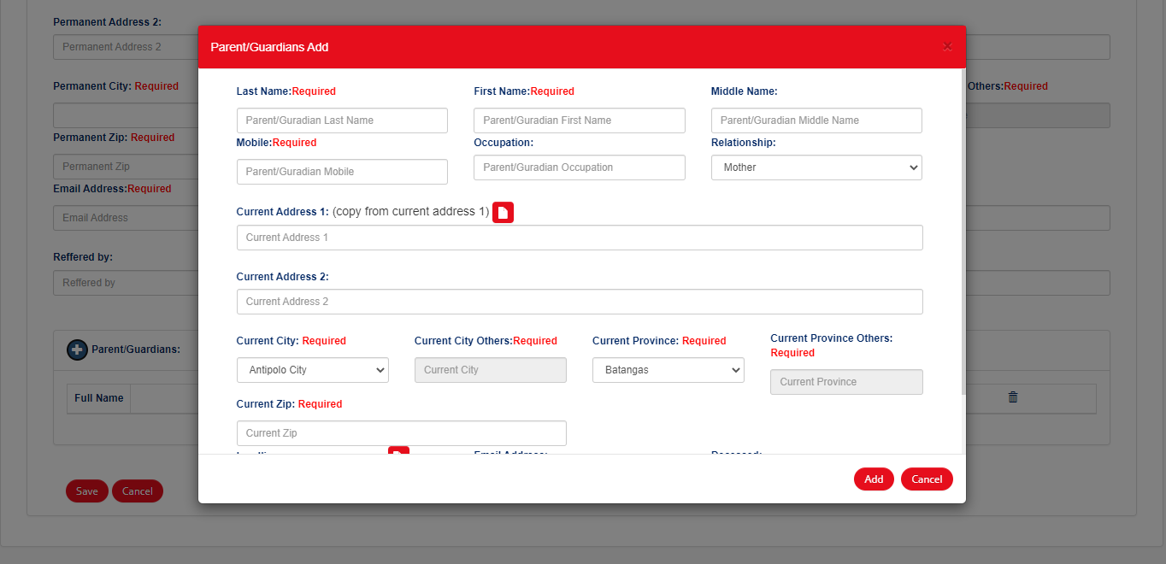Click the Current Address 2 text box
Viewport: 1166px width, 564px height.
coord(579,302)
